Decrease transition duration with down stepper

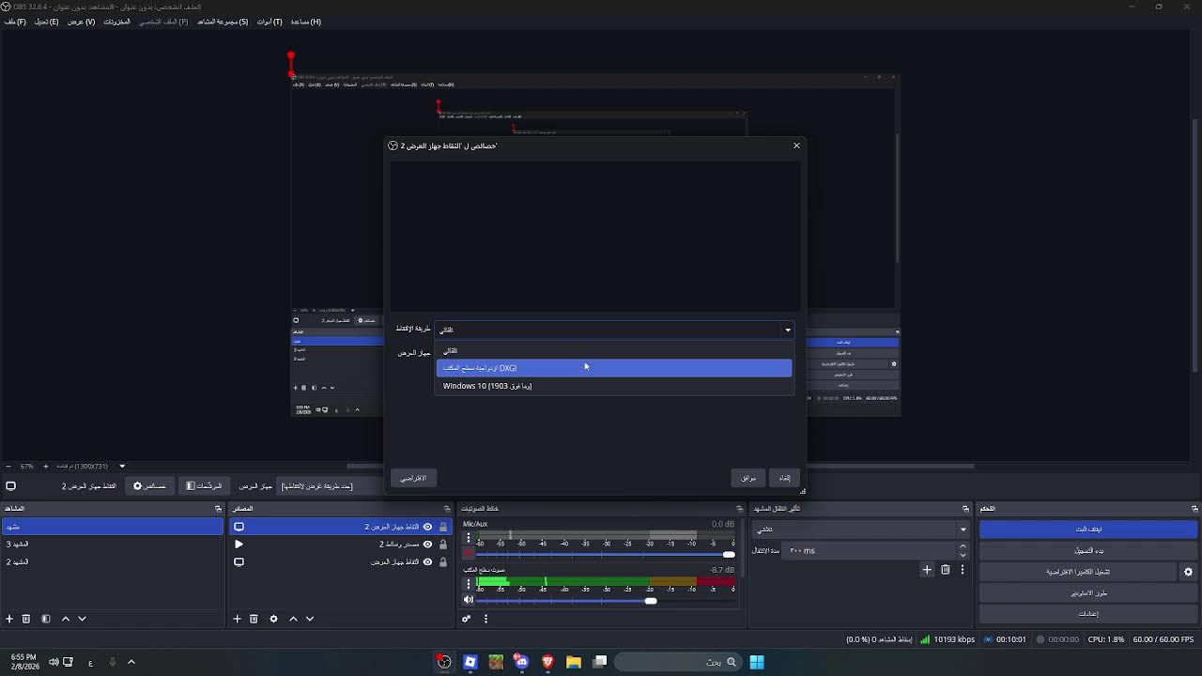coord(963,555)
